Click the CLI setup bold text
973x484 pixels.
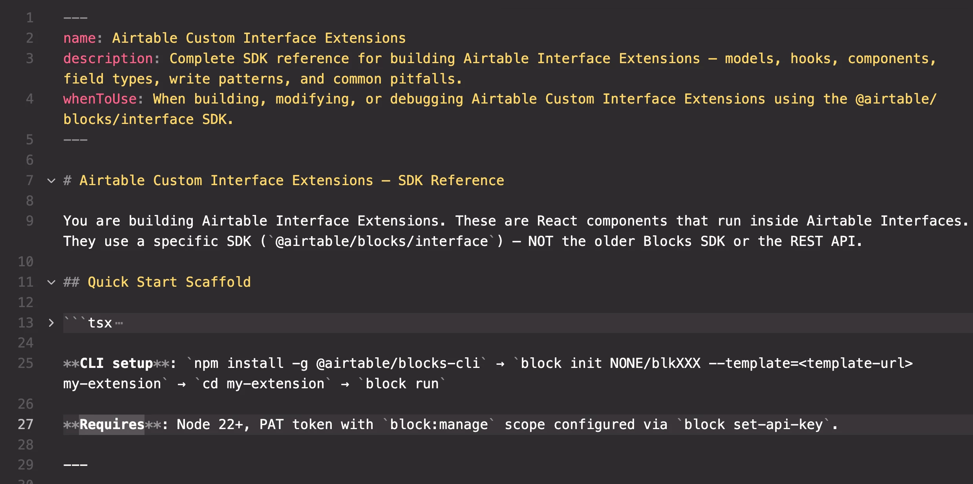116,364
